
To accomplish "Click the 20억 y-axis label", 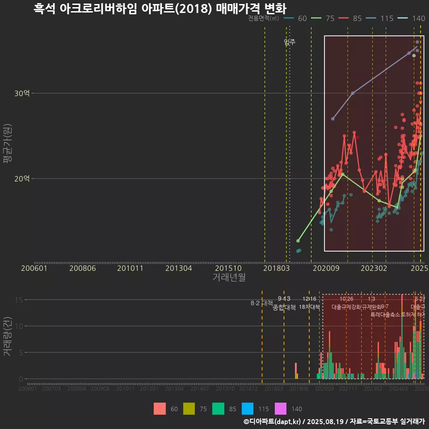I will pyautogui.click(x=22, y=179).
